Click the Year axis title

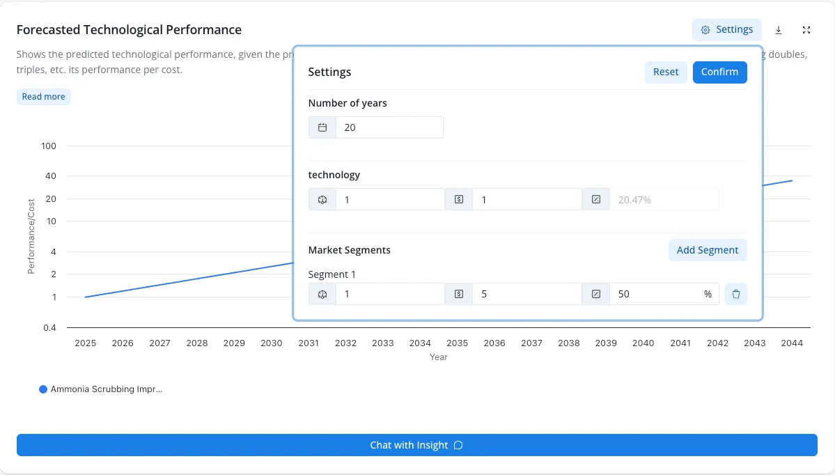click(x=439, y=357)
